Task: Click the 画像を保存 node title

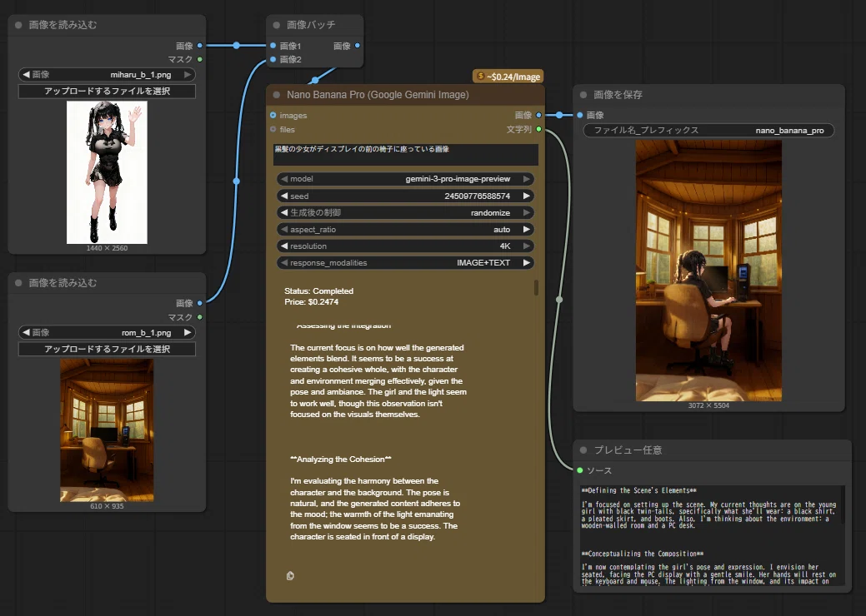Action: tap(618, 95)
